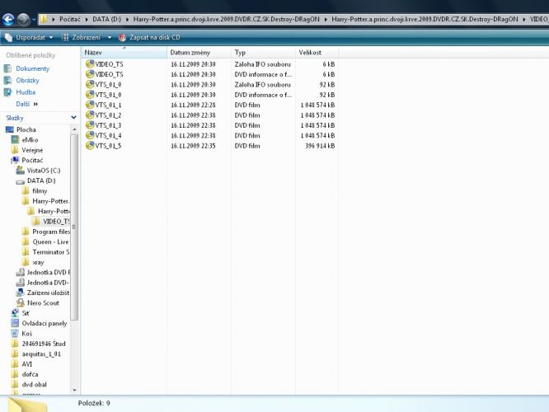This screenshot has width=549, height=412.
Task: Click folder tree scrollbar down arrow
Action: [74, 390]
